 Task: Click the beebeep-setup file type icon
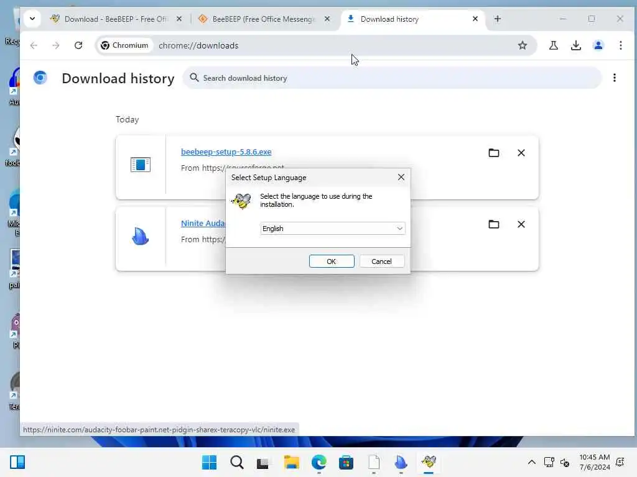tap(141, 165)
